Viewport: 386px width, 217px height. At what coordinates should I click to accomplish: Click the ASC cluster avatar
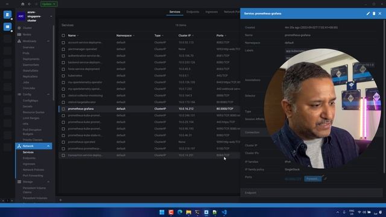(x=21, y=16)
